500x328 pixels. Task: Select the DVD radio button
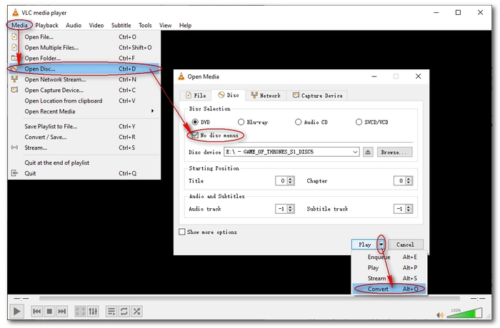point(195,122)
